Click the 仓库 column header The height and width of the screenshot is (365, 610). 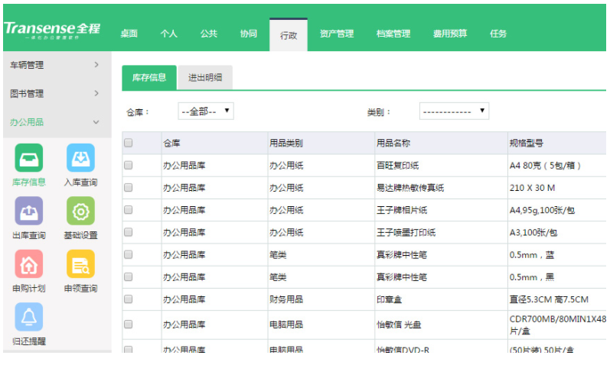(x=215, y=144)
